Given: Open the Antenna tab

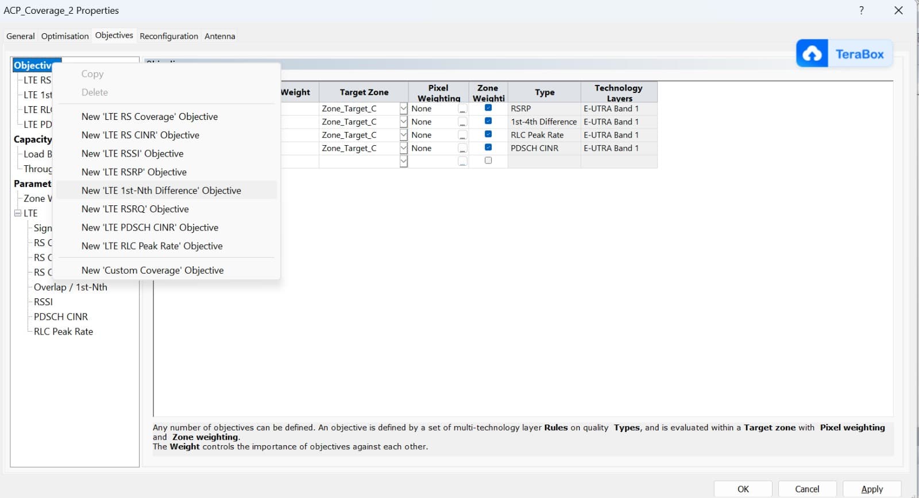Looking at the screenshot, I should coord(220,36).
